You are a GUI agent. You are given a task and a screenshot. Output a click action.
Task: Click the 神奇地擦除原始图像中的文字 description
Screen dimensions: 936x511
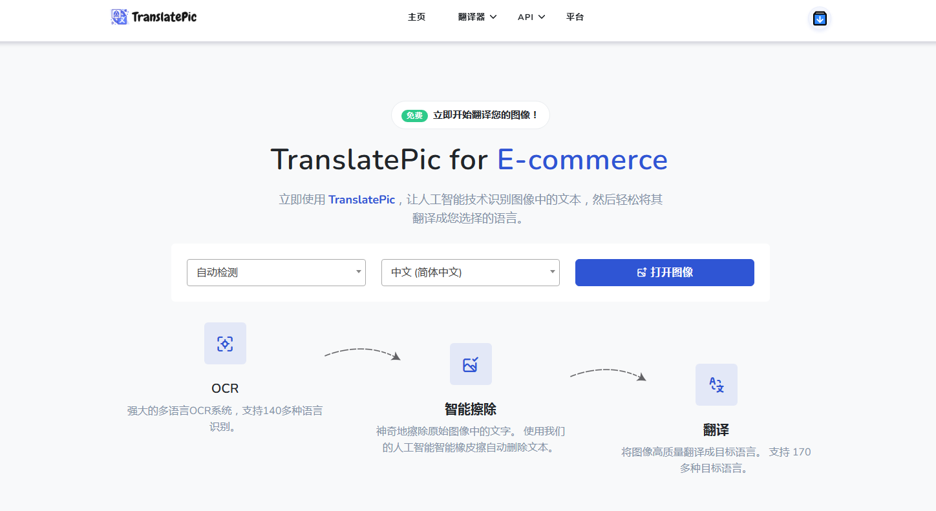(x=471, y=439)
